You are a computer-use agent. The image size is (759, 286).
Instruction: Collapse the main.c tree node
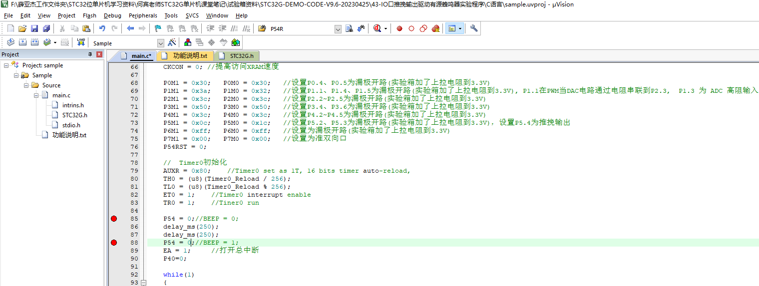point(36,95)
